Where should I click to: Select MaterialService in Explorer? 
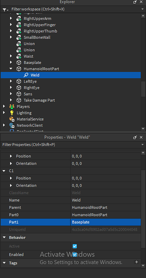pos(30,119)
